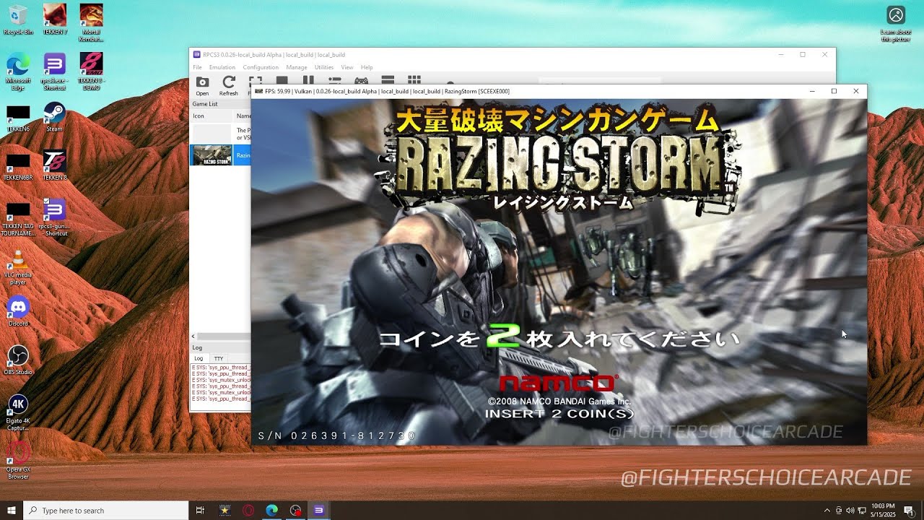This screenshot has height=520, width=924.
Task: Click the Pads gamepad icon in RPCS3 toolbar
Action: click(361, 81)
